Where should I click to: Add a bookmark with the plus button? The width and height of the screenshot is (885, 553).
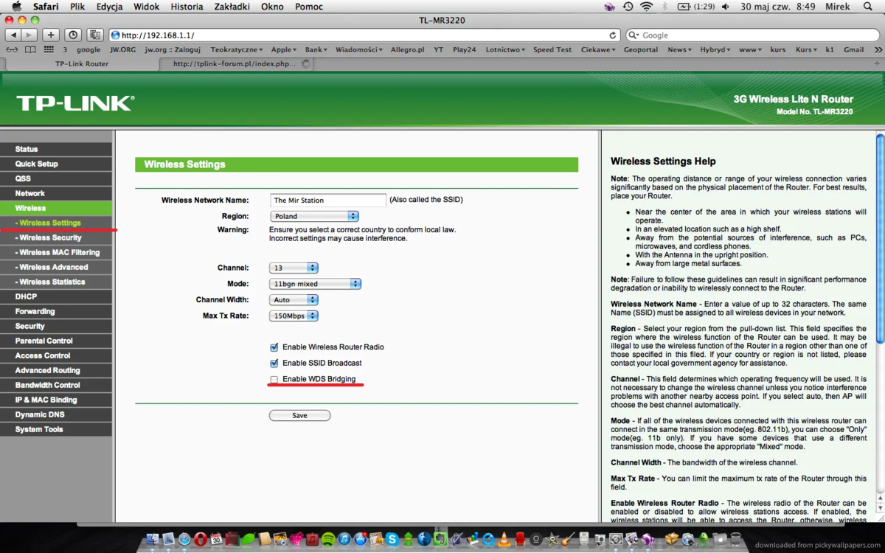pos(51,35)
